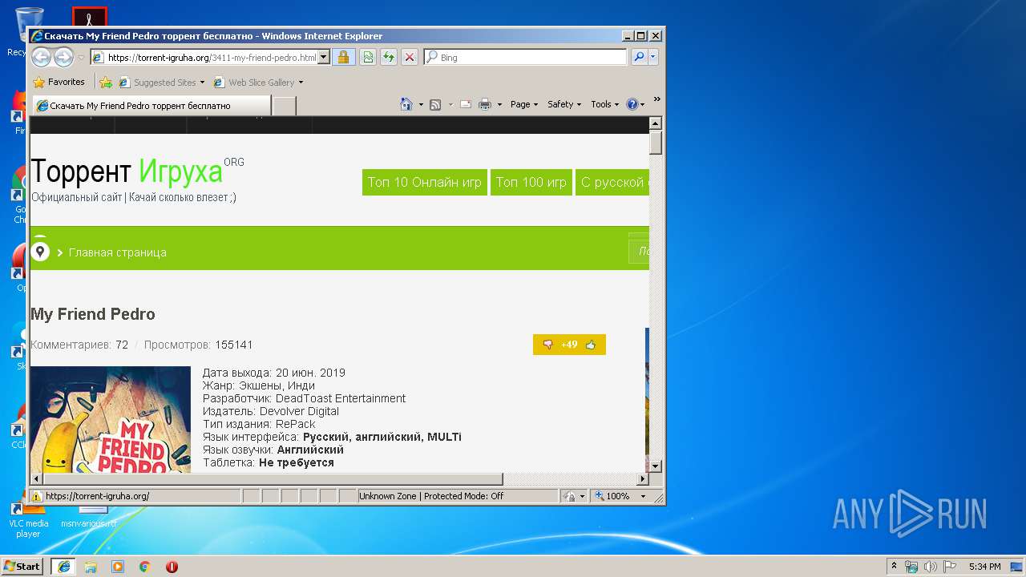Image resolution: width=1026 pixels, height=577 pixels.
Task: Click the vertical scrollbar down arrow
Action: (655, 466)
